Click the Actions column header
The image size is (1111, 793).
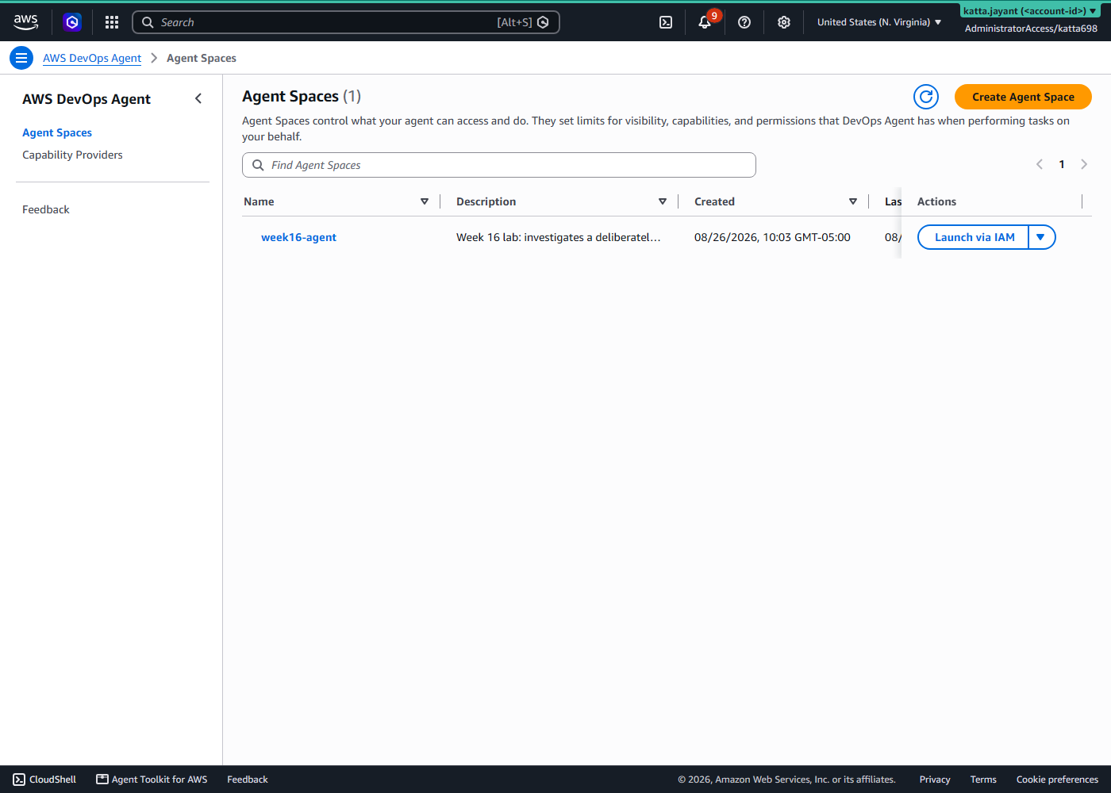936,201
